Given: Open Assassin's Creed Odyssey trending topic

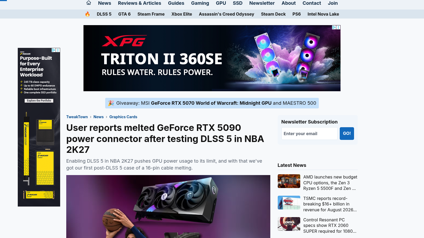Looking at the screenshot, I should point(227,14).
